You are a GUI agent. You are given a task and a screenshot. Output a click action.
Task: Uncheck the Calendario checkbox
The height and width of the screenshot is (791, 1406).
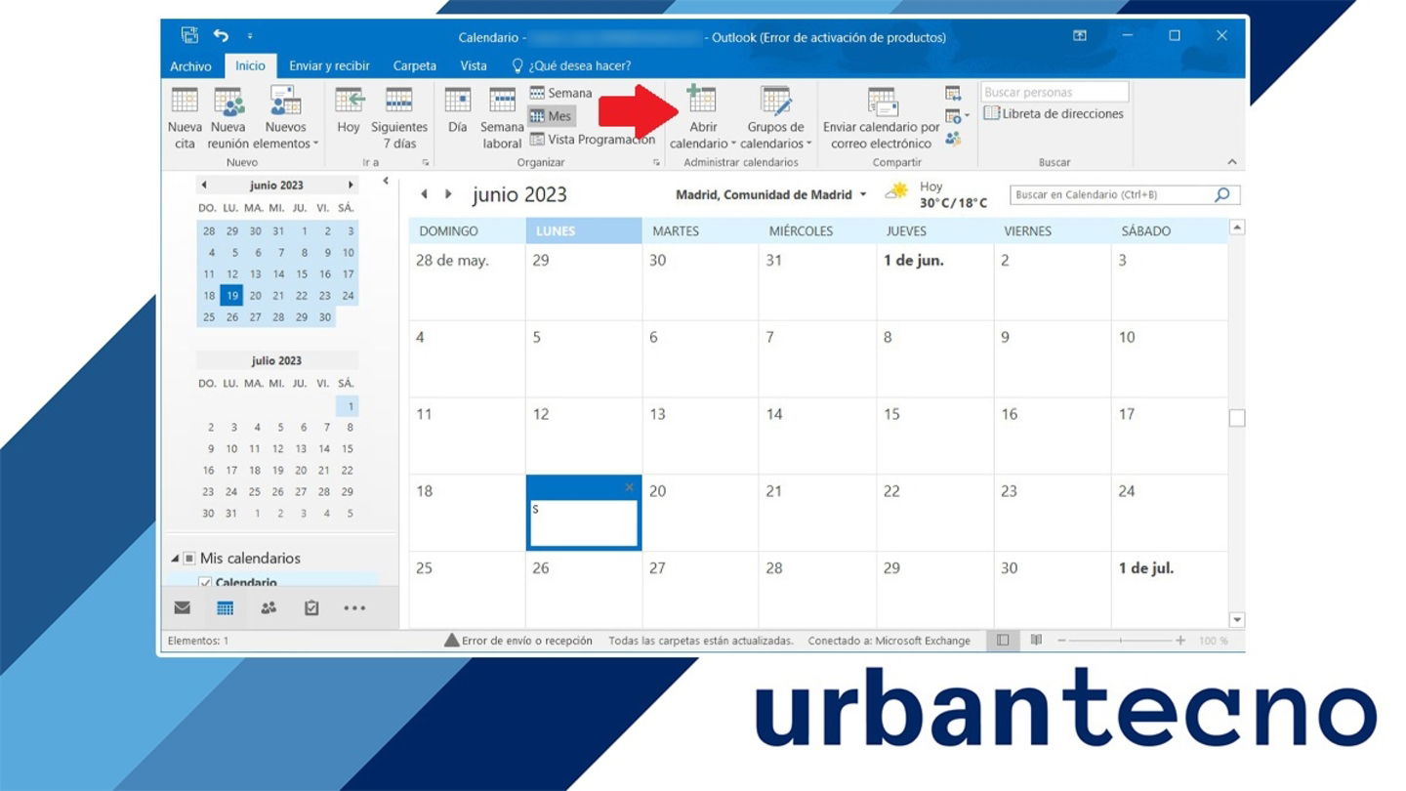click(205, 583)
